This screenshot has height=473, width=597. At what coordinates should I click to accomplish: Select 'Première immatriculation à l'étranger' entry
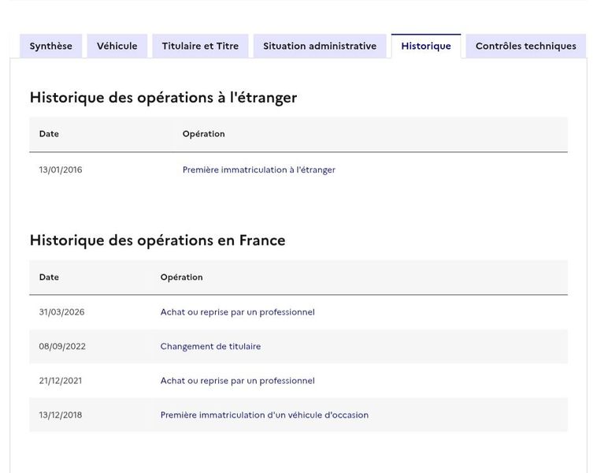259,170
